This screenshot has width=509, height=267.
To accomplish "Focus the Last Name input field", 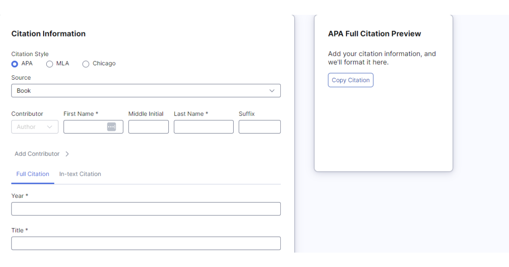I will click(x=204, y=127).
